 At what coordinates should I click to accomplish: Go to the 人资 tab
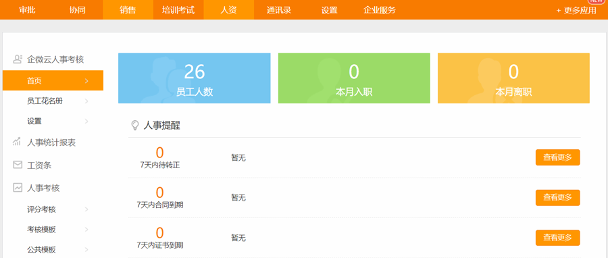point(229,10)
